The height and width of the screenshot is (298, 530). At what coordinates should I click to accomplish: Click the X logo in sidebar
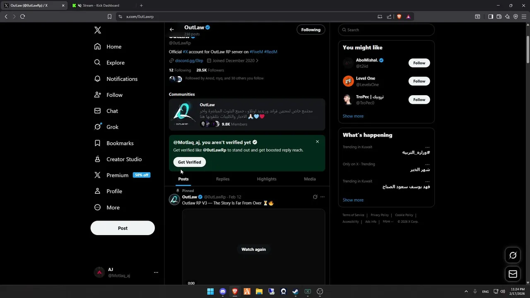coord(98,30)
